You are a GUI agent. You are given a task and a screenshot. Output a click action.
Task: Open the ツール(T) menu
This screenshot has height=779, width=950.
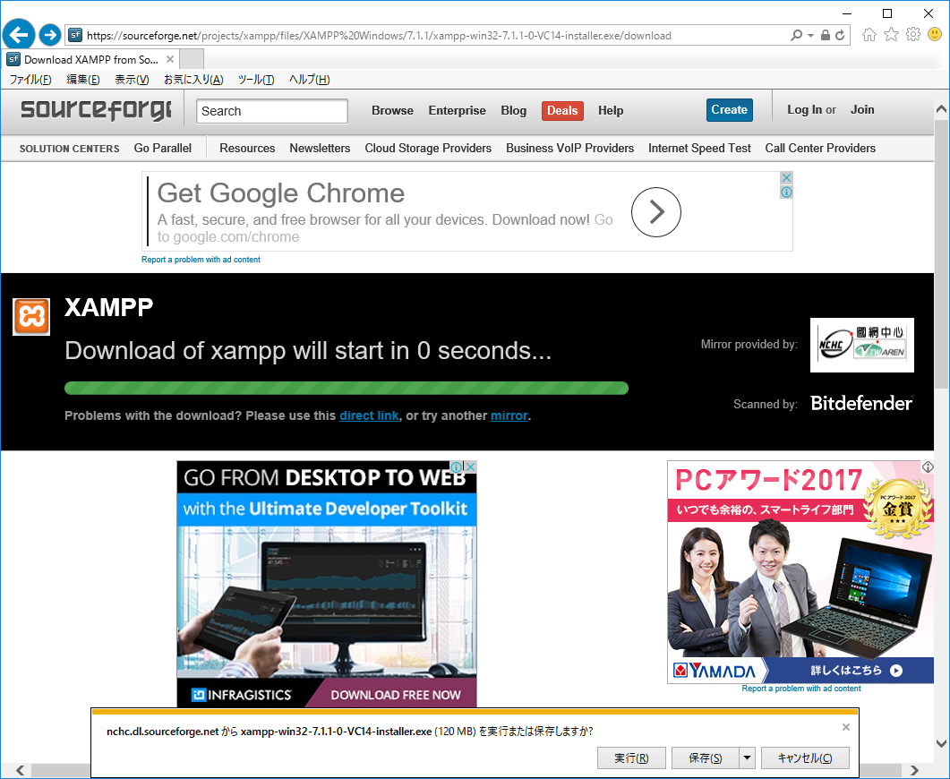[x=256, y=80]
